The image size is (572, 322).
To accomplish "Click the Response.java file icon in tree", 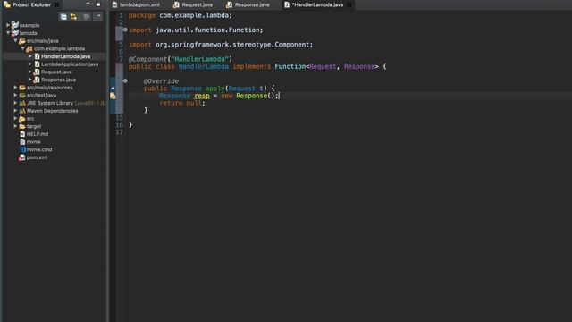I will click(37, 80).
